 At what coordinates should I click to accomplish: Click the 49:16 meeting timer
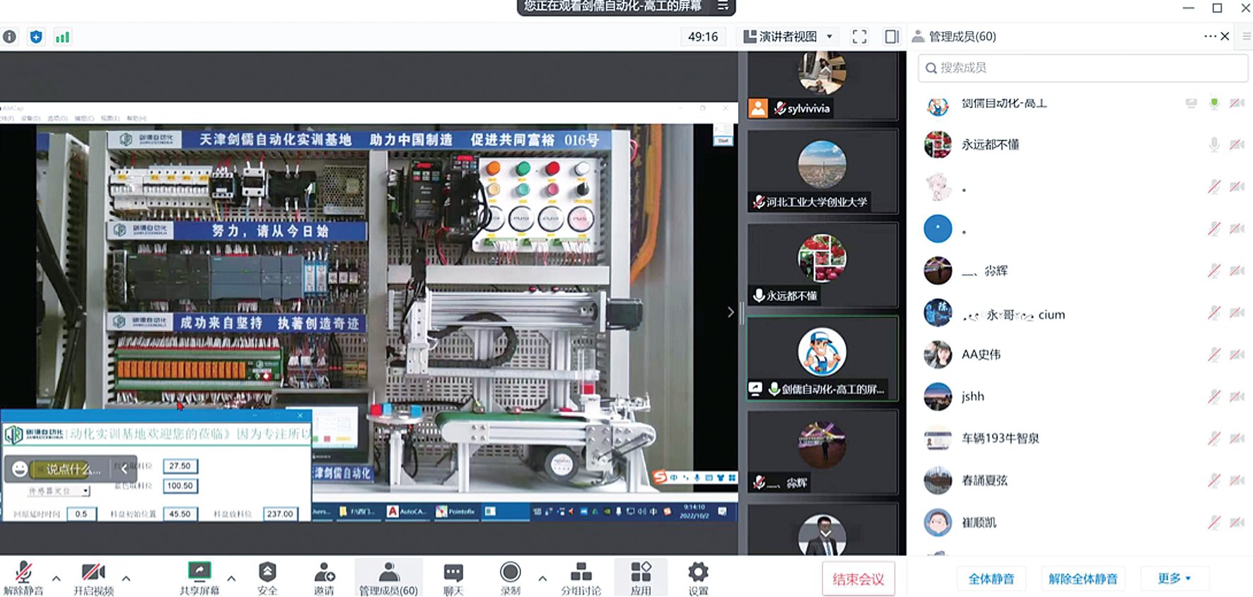coord(703,37)
